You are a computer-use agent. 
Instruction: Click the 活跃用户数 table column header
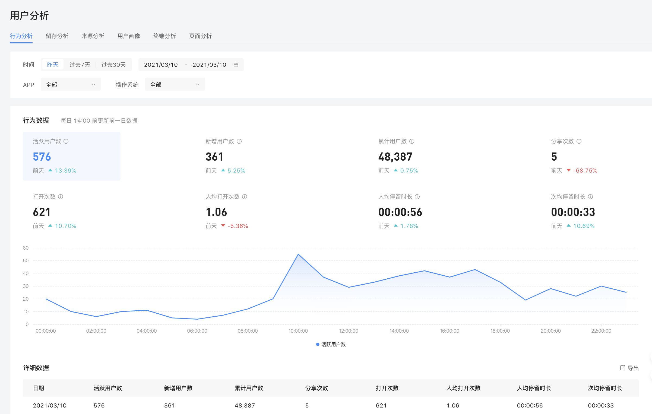tap(108, 388)
